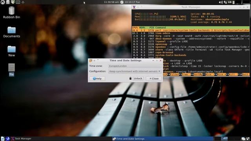Click the blue bird icon in bottom taskbar
Image resolution: width=251 pixels, height=141 pixels.
(8, 139)
